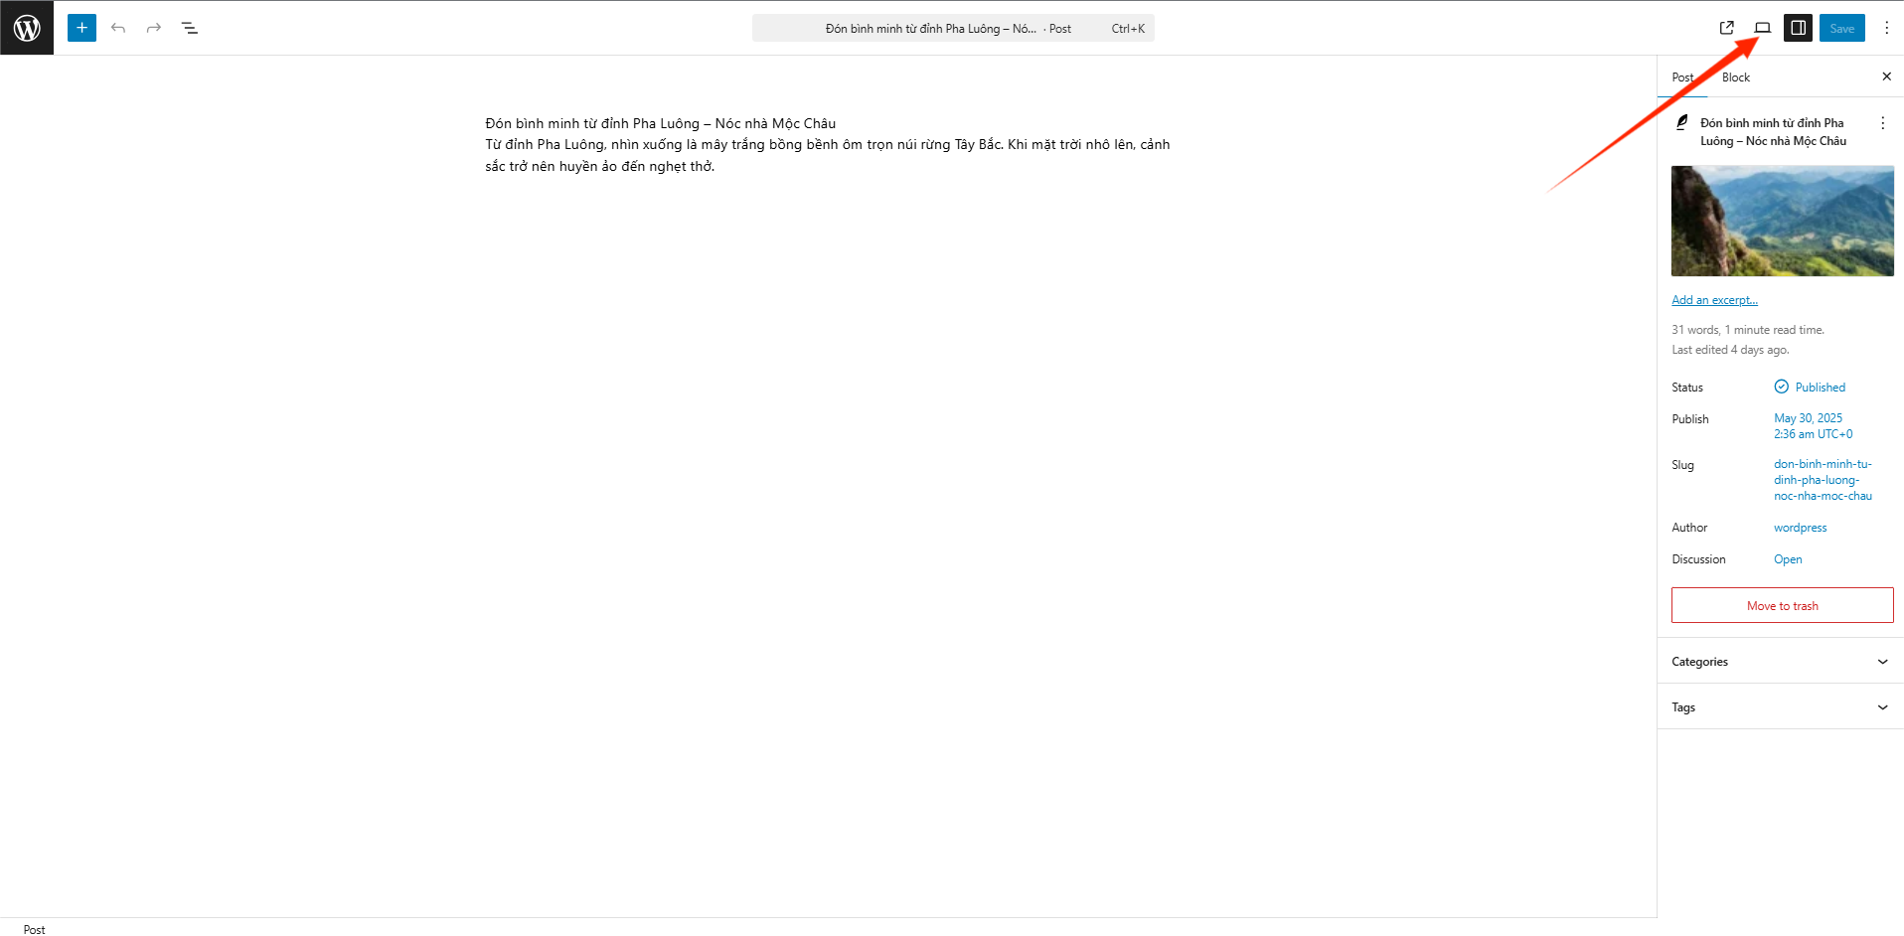
Task: Switch to the Block tab
Action: coord(1736,78)
